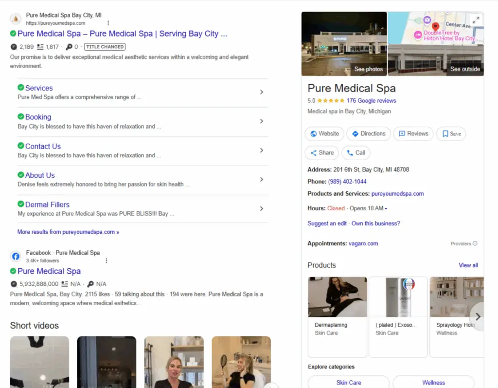Viewport: 498px width, 388px height.
Task: Expand the Services sitelink chevron
Action: click(x=262, y=92)
